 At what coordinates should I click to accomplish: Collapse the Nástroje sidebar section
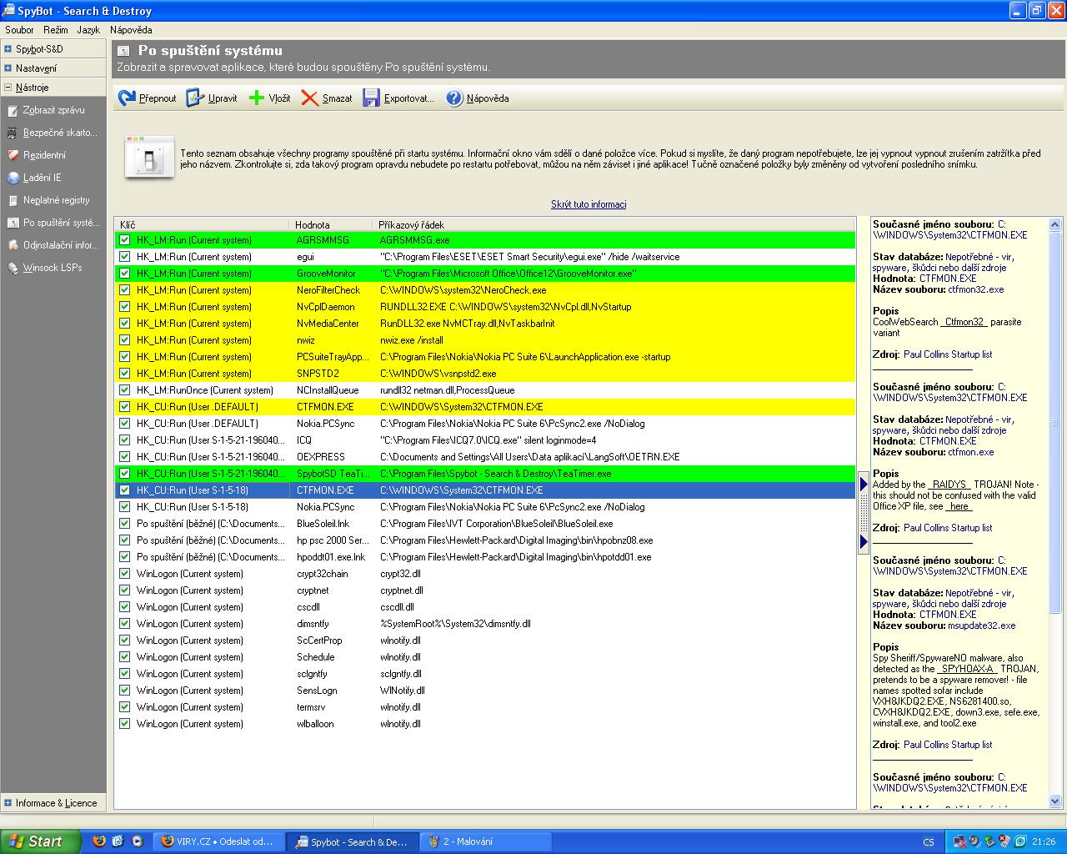[x=8, y=88]
